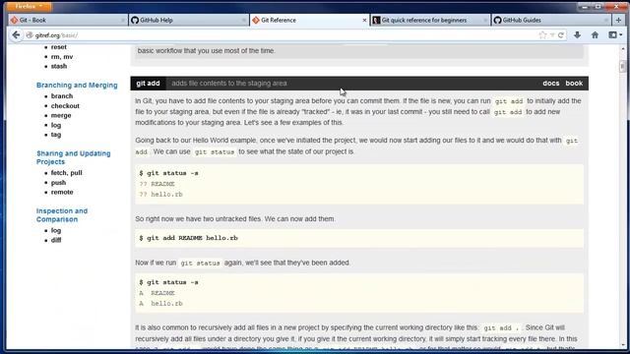Open the downloads arrow icon
The width and height of the screenshot is (630, 354).
point(578,35)
